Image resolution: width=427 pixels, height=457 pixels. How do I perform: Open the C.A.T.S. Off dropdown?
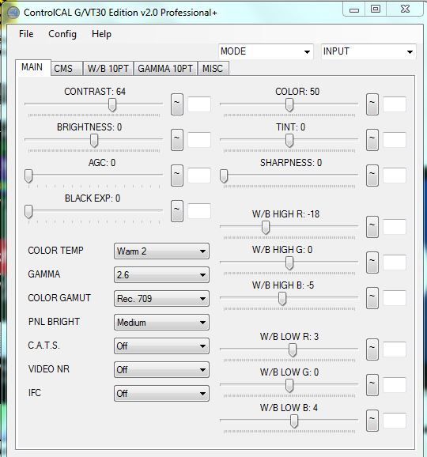161,346
